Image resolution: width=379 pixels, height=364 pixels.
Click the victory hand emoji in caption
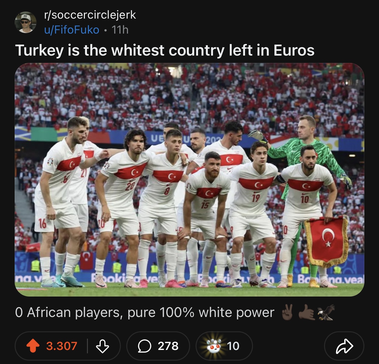[x=287, y=312]
